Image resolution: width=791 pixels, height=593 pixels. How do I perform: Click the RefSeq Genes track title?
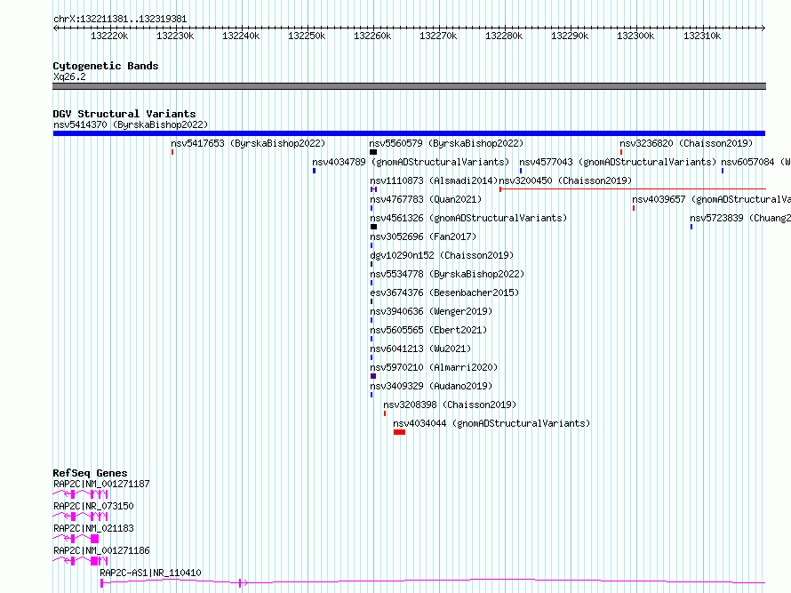90,473
